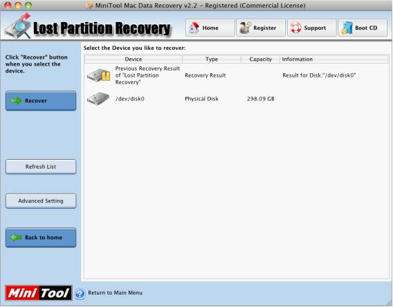Sort list by Capacity column header
The image size is (393, 307).
point(260,59)
